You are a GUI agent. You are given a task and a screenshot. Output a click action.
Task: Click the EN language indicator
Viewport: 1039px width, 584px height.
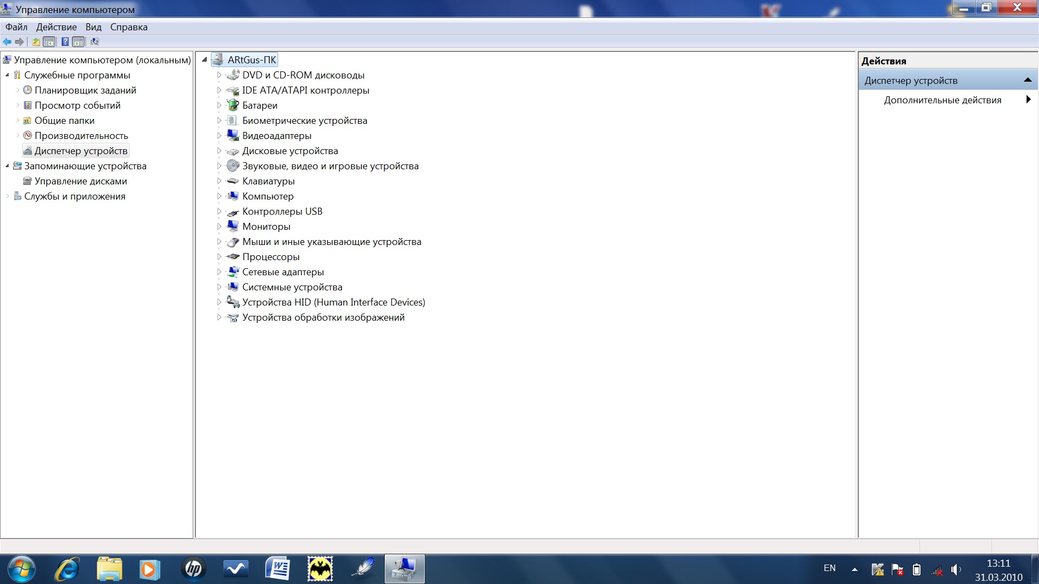coord(829,568)
